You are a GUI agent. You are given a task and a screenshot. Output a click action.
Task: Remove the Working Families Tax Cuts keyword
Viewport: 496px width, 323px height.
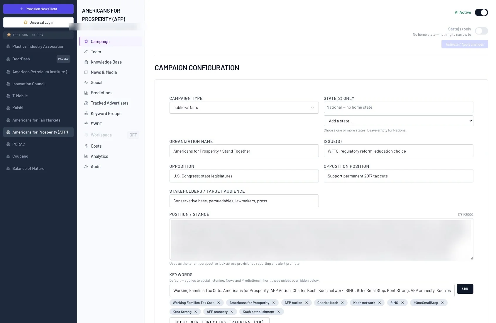[219, 303]
